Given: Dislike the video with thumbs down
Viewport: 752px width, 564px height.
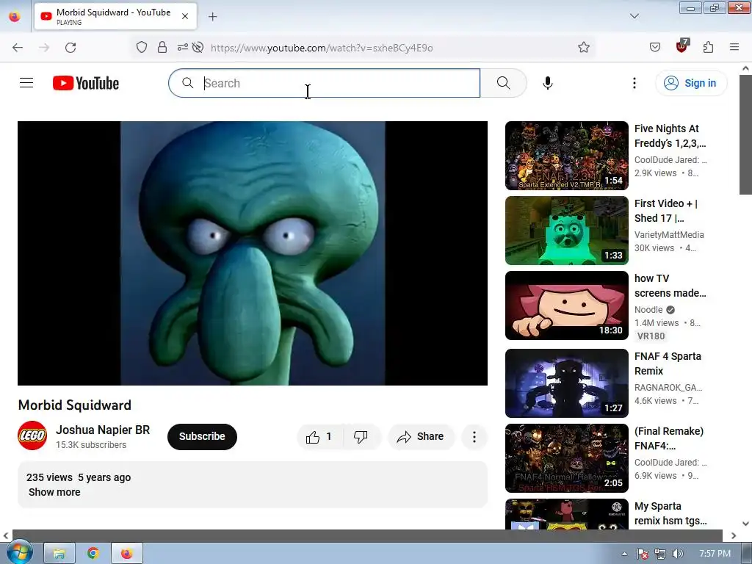Looking at the screenshot, I should (x=361, y=436).
